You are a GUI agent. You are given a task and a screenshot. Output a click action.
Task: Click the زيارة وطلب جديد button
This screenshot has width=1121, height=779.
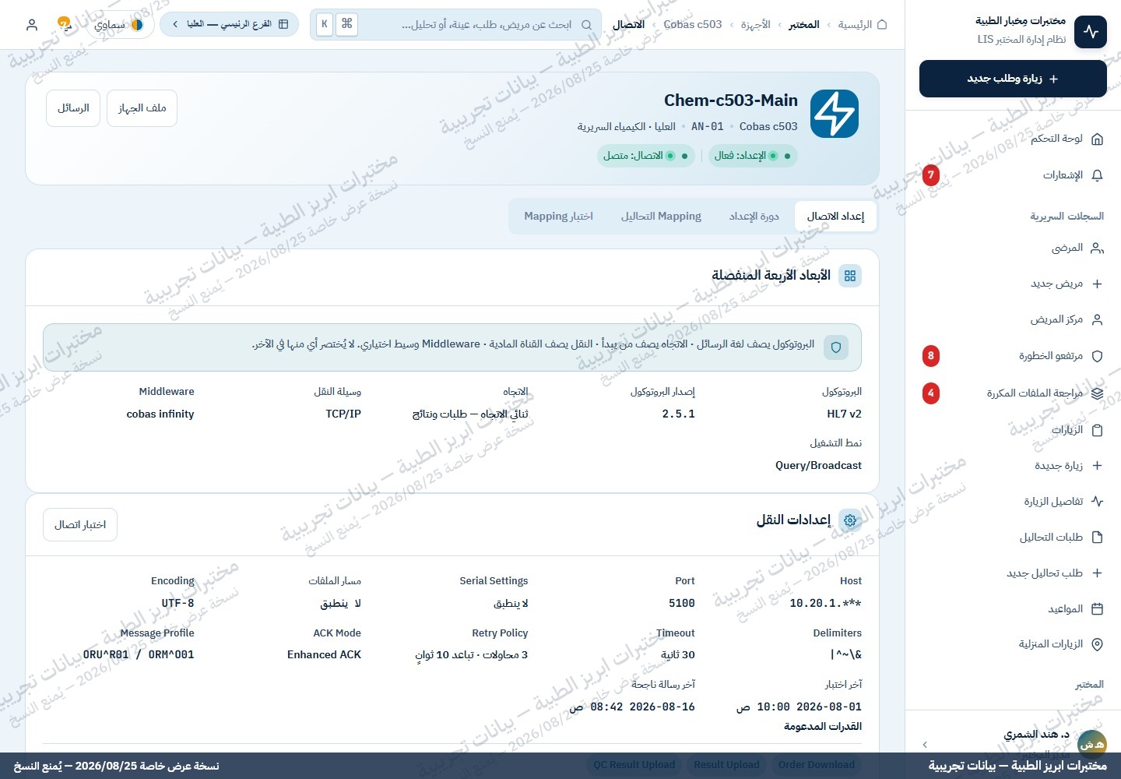tap(1013, 79)
